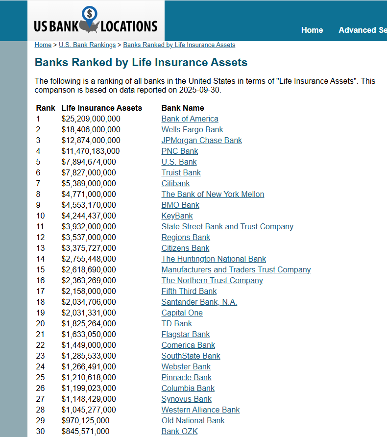Click the SouthState Bank link

(x=191, y=356)
